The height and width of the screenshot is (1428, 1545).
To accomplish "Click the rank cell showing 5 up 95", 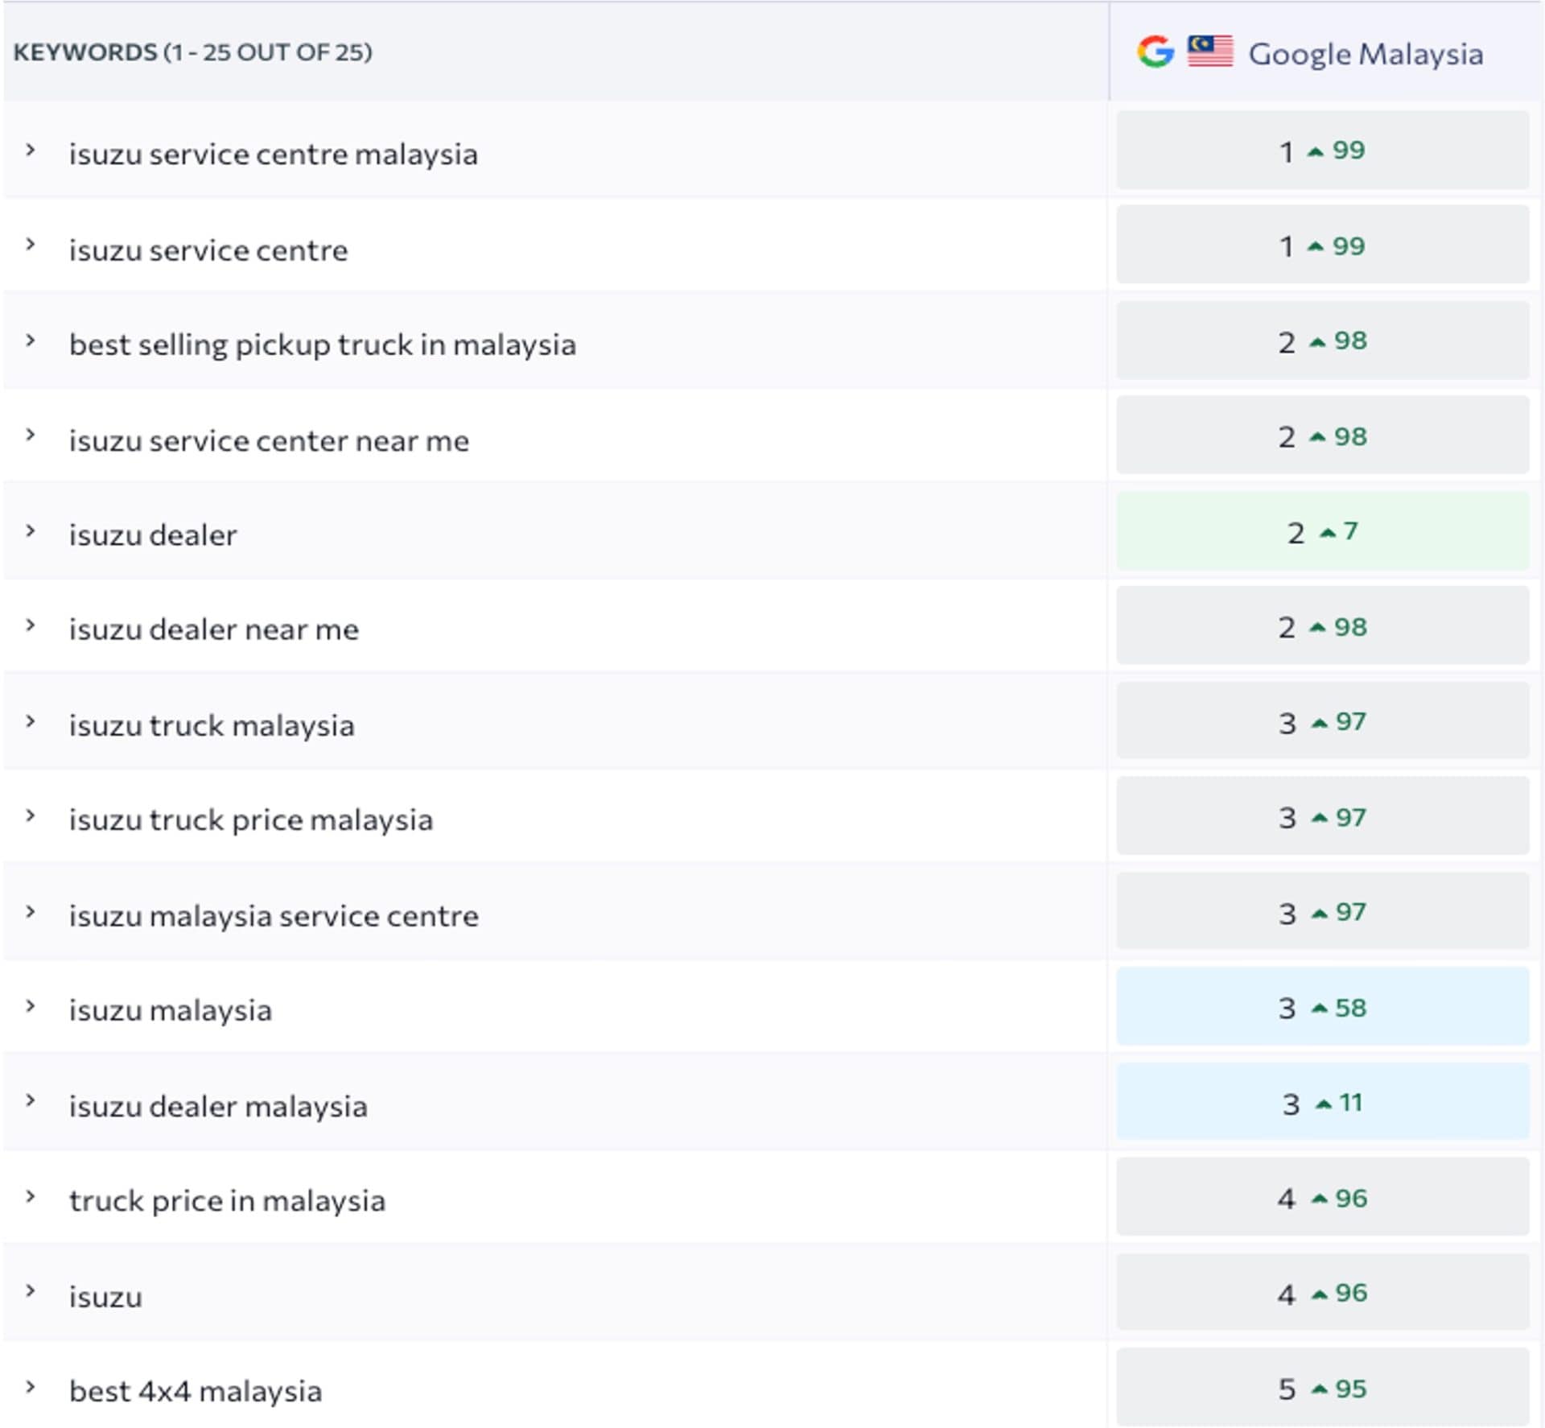I will [1322, 1388].
